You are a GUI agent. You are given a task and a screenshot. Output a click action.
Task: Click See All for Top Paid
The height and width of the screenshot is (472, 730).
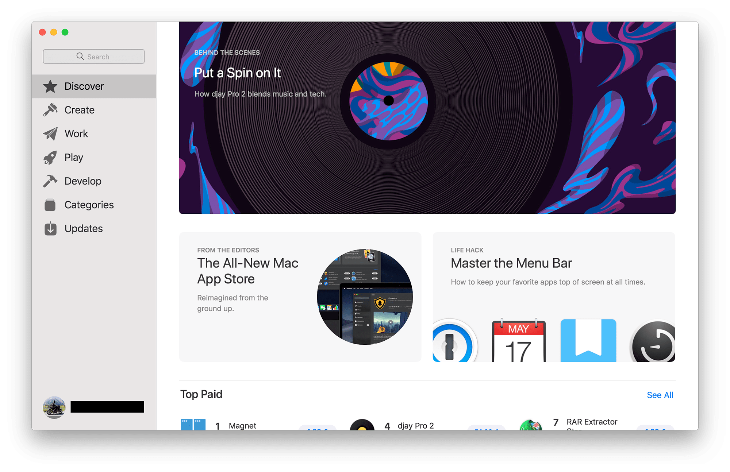pos(660,395)
